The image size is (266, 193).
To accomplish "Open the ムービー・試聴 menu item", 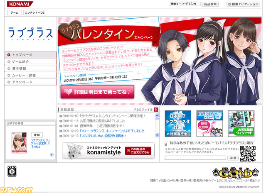I will click(30, 75).
